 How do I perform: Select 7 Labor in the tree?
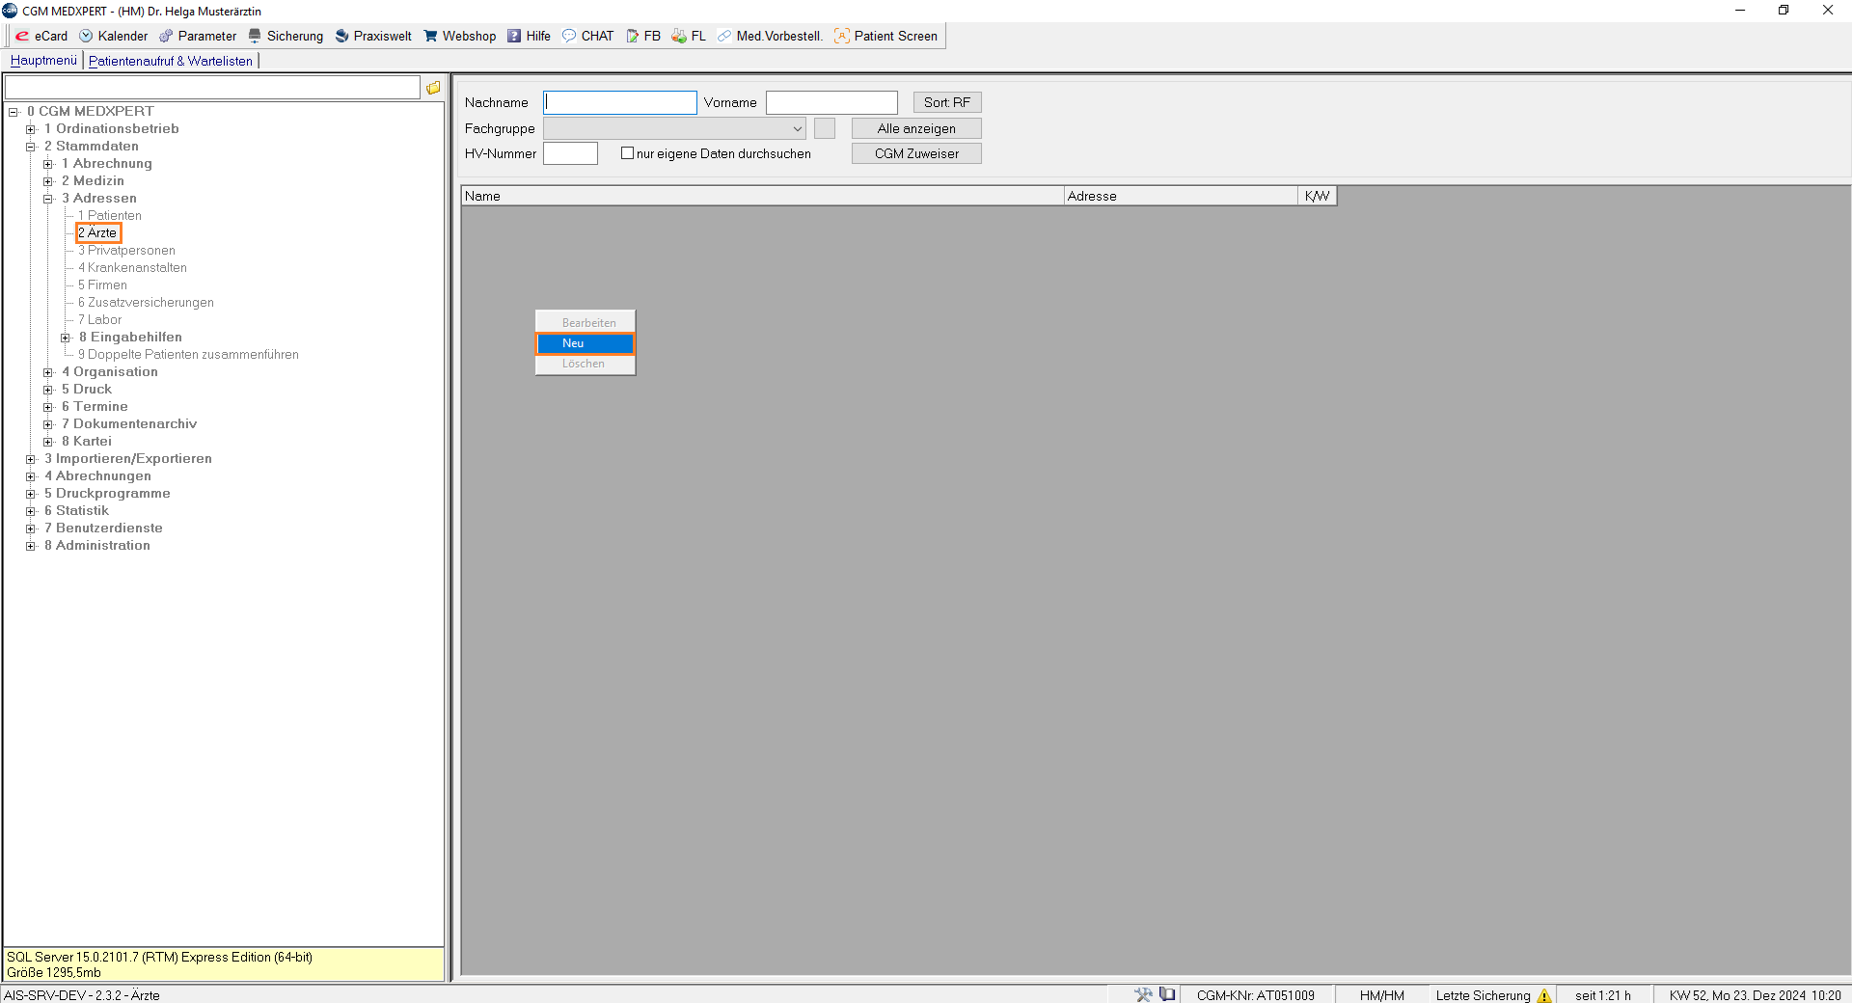99,320
